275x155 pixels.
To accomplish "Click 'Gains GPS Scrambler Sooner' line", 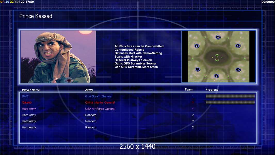I will pyautogui.click(x=135, y=63).
